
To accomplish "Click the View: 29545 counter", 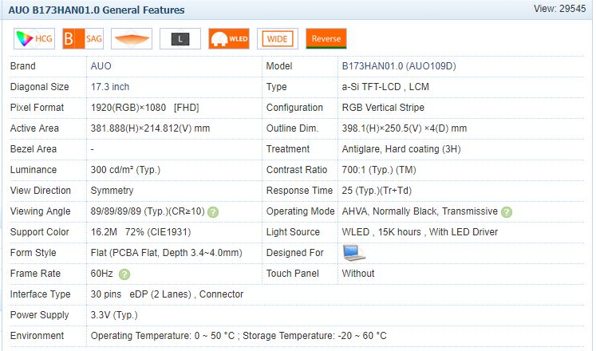I will [x=559, y=9].
